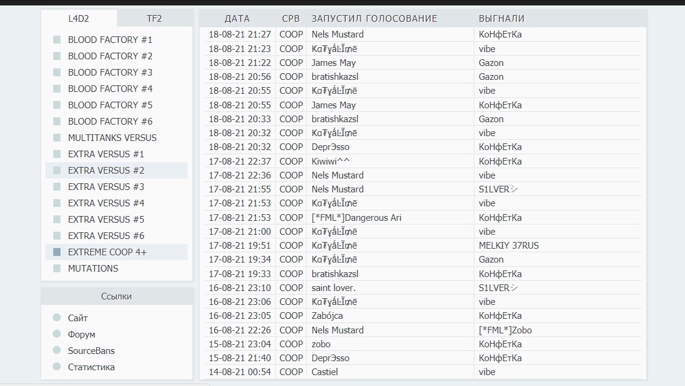
Task: Click square icon beside MULTITANKS VERSUS
Action: (x=57, y=138)
